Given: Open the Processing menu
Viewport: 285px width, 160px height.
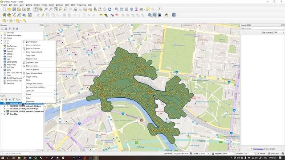Looking at the screenshot, I should (81, 5).
